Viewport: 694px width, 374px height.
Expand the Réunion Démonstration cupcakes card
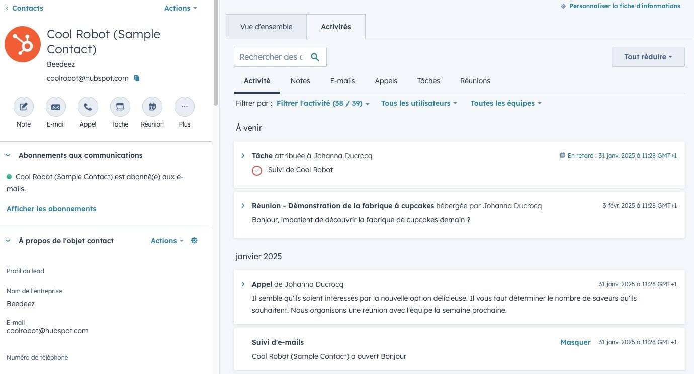tap(243, 206)
